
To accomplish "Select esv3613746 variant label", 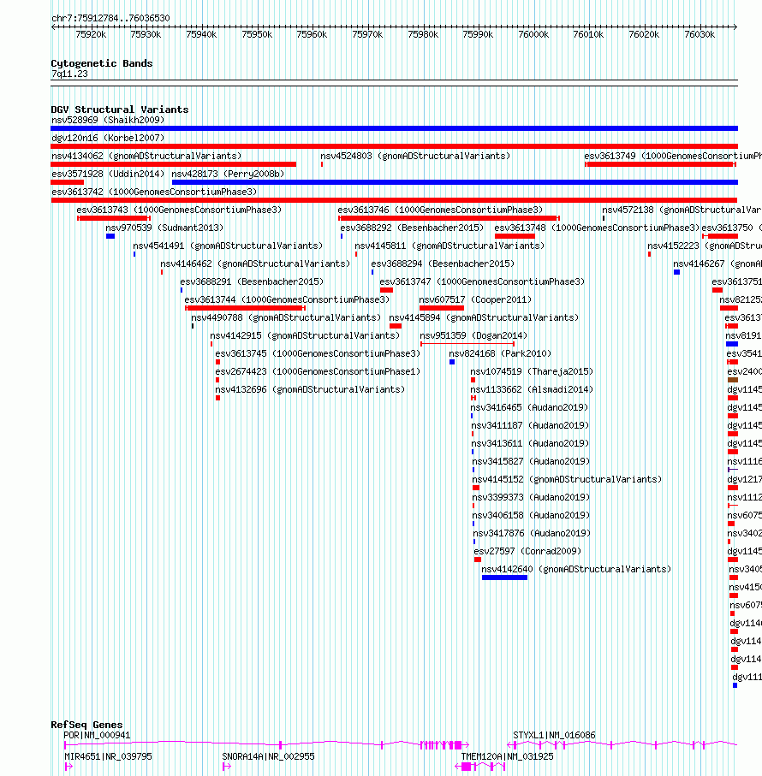I will [x=440, y=210].
